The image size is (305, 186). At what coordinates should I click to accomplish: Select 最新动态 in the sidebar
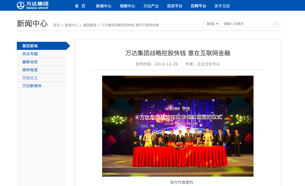click(x=42, y=62)
